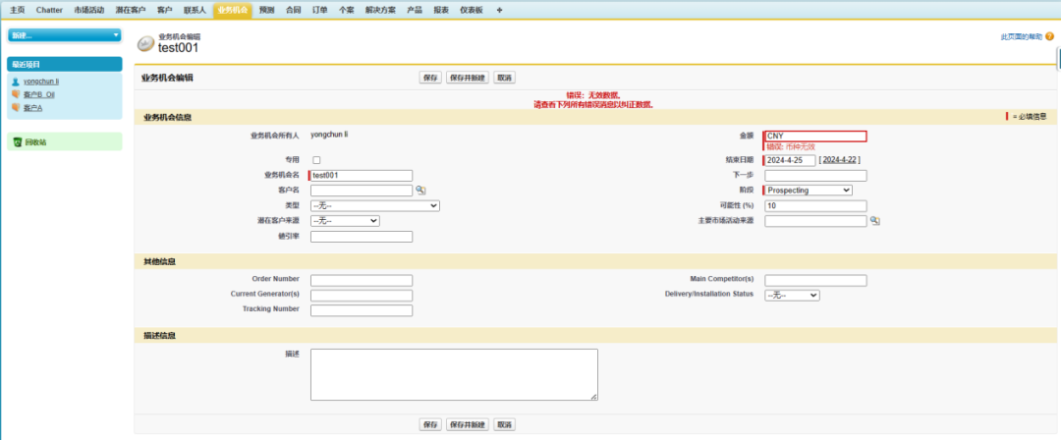Image resolution: width=1061 pixels, height=440 pixels.
Task: Click the top 保存 button
Action: click(x=430, y=78)
